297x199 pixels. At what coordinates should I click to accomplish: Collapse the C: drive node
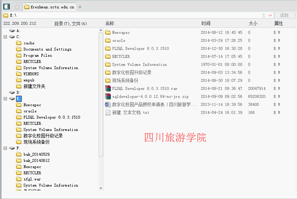click(5, 37)
